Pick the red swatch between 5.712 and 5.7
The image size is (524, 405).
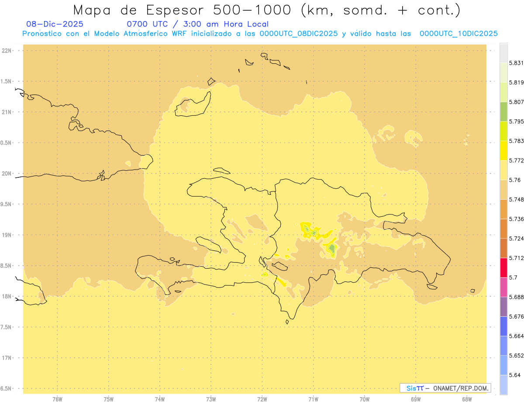[503, 267]
